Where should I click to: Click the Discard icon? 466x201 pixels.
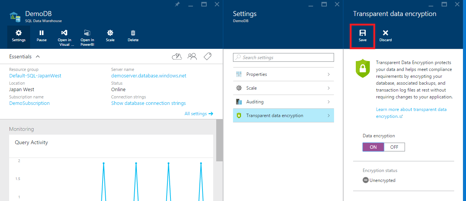tap(385, 36)
